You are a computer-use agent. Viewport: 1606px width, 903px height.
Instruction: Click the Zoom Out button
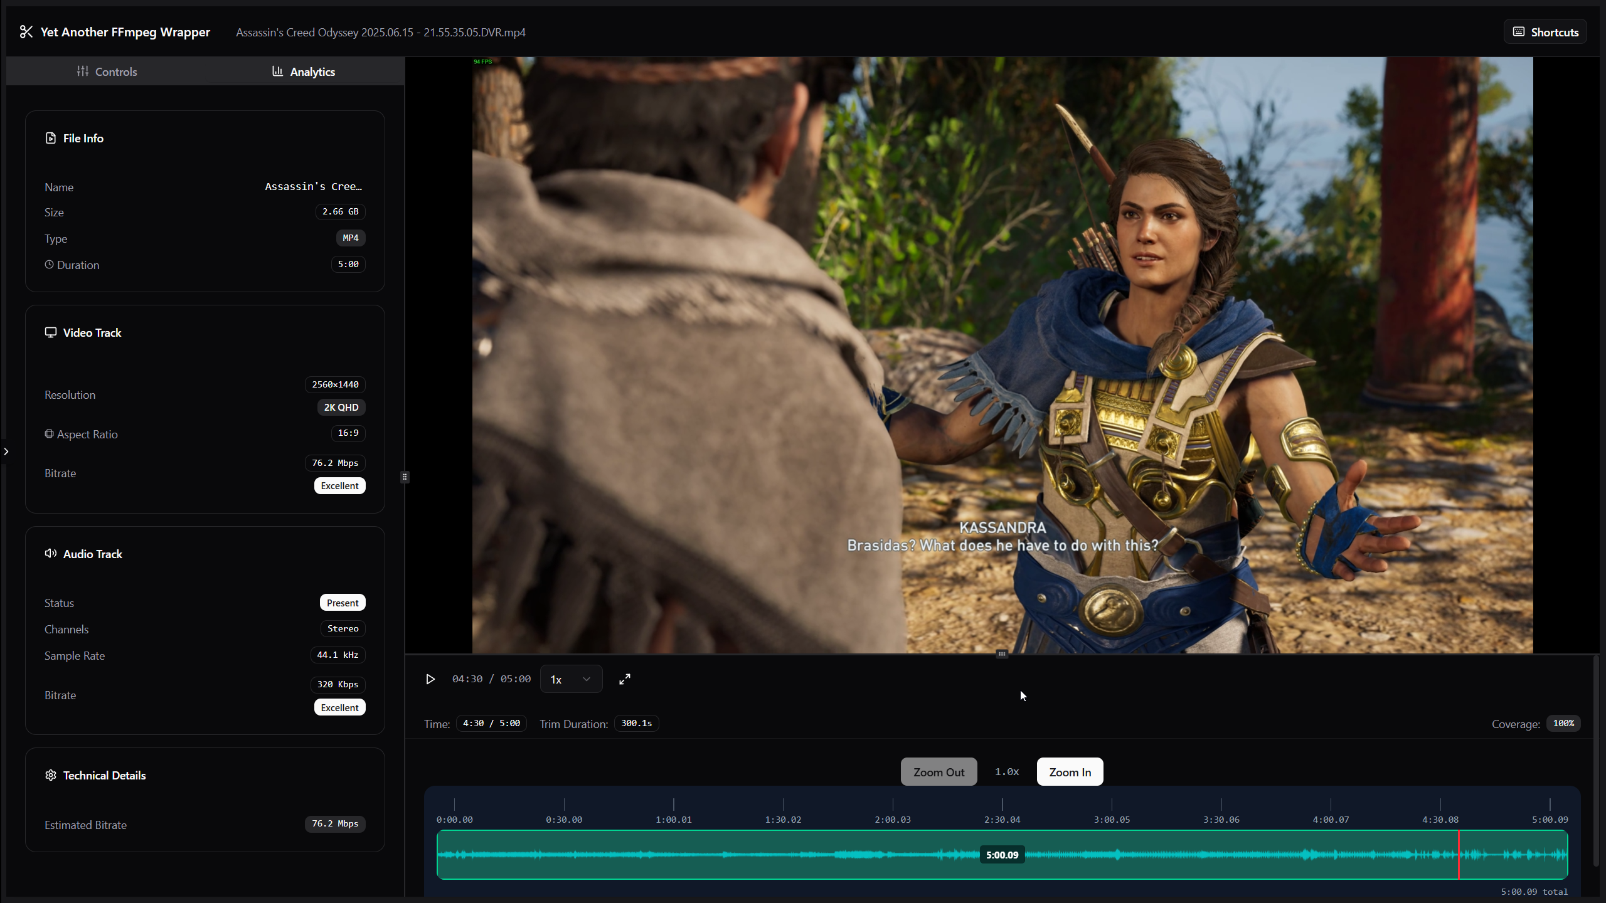click(939, 772)
